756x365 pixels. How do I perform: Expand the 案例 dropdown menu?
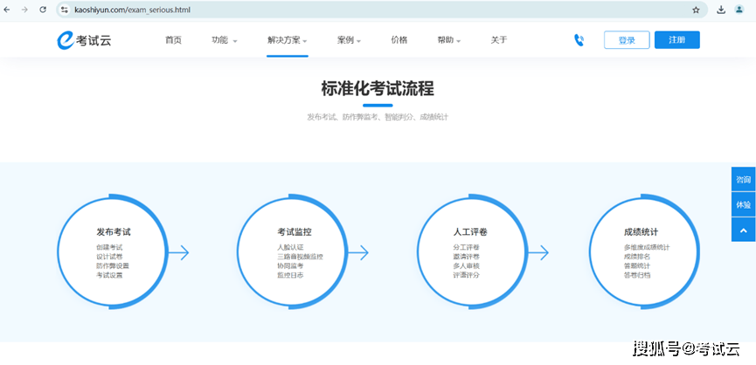tap(349, 40)
